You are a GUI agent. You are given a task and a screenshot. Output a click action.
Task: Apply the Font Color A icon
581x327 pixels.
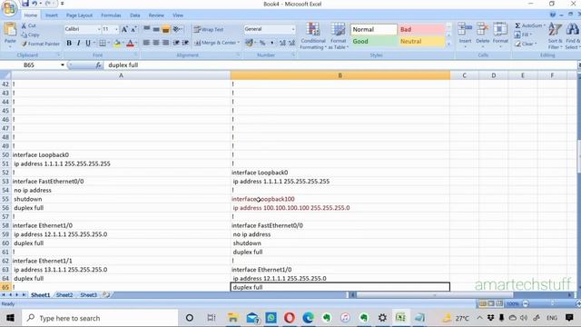[x=130, y=43]
